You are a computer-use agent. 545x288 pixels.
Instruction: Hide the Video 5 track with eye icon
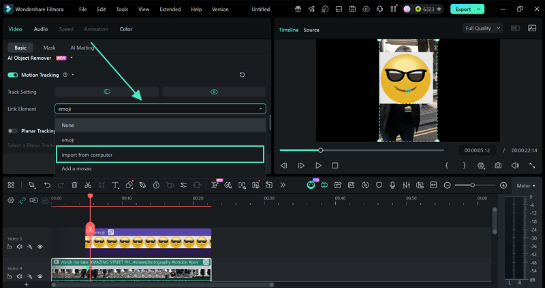(40, 247)
